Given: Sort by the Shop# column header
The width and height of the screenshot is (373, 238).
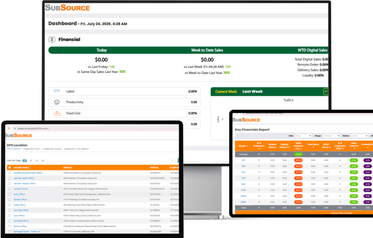Looking at the screenshot, I should pos(243,146).
